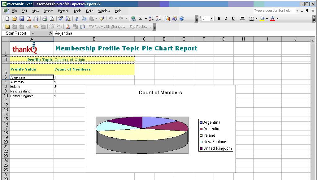Image resolution: width=317 pixels, height=180 pixels.
Task: Select the United Kingdom cell
Action: [32, 96]
